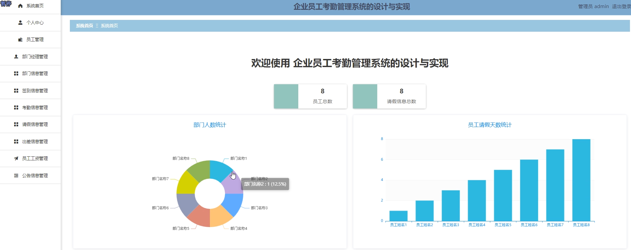Click the grid icon beside 考勤信息管理

click(16, 107)
